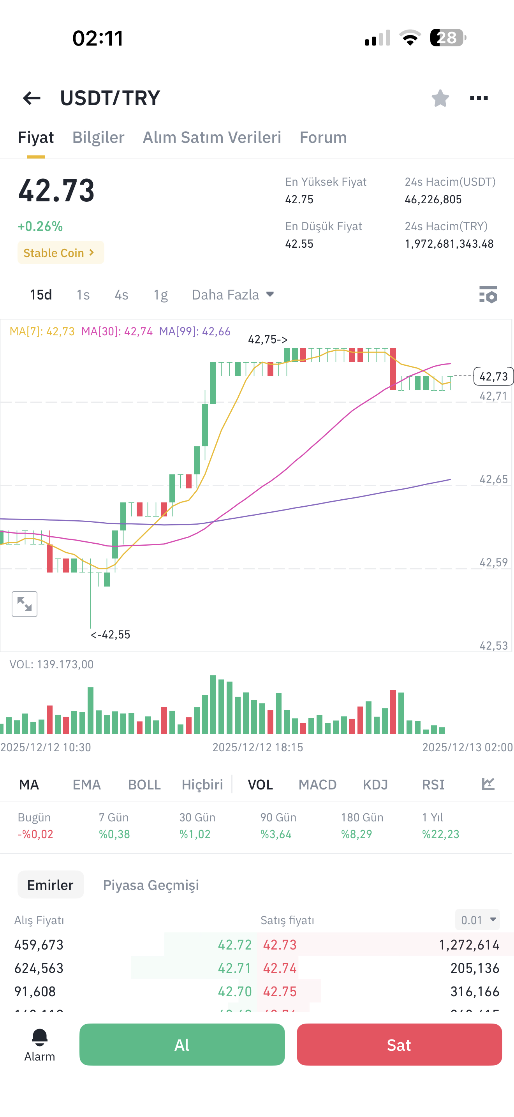Tap the green Al buy button
This screenshot has height=1117, width=514.
[182, 1045]
